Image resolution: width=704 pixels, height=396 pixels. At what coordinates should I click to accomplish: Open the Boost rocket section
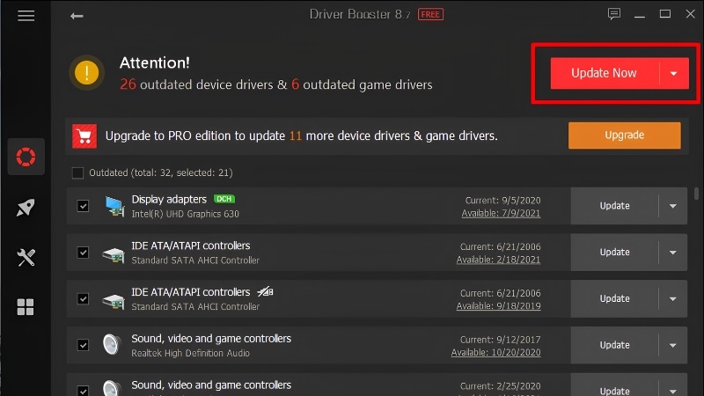click(x=26, y=208)
